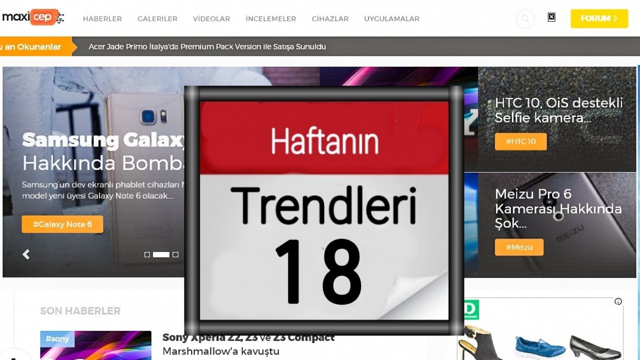Open Sony Xperia Z2, Z3 Marshmallow article
The height and width of the screenshot is (360, 640).
(248, 344)
